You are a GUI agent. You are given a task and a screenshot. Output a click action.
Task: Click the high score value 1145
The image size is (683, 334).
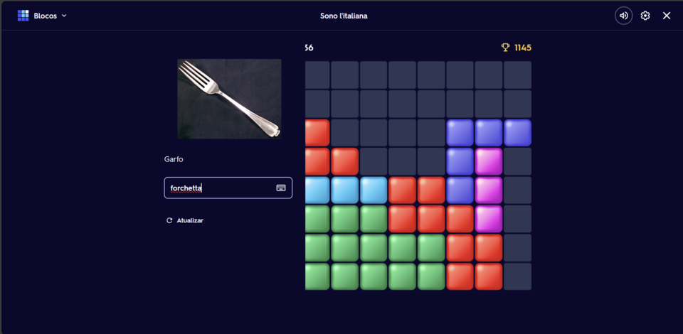(x=523, y=48)
